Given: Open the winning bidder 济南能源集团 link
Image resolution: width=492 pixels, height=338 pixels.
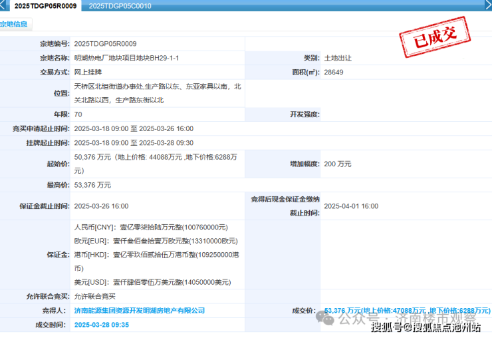Looking at the screenshot, I should 139,311.
